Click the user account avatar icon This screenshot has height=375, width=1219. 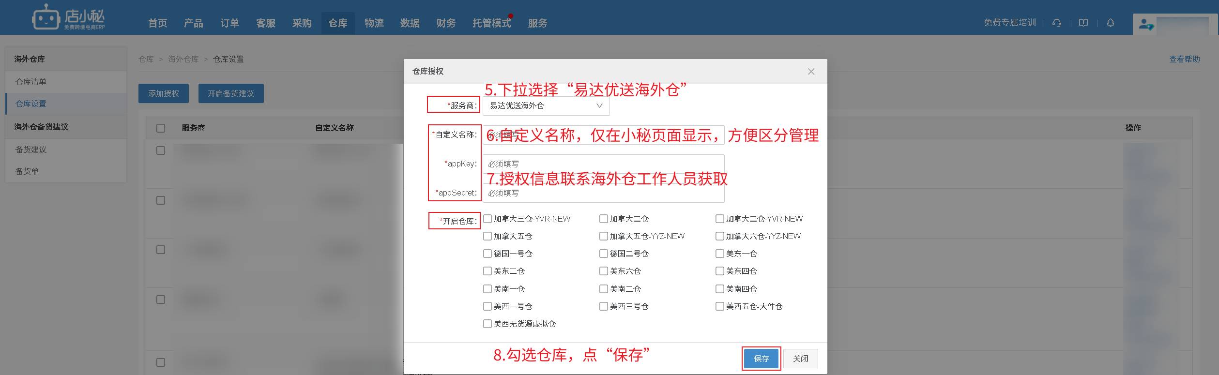(1145, 24)
